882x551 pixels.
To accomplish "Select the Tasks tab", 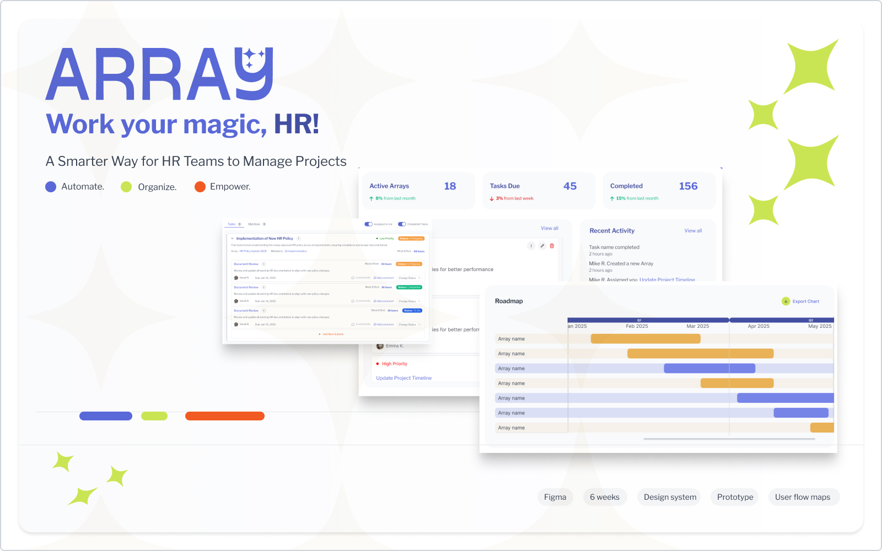I will pos(232,224).
